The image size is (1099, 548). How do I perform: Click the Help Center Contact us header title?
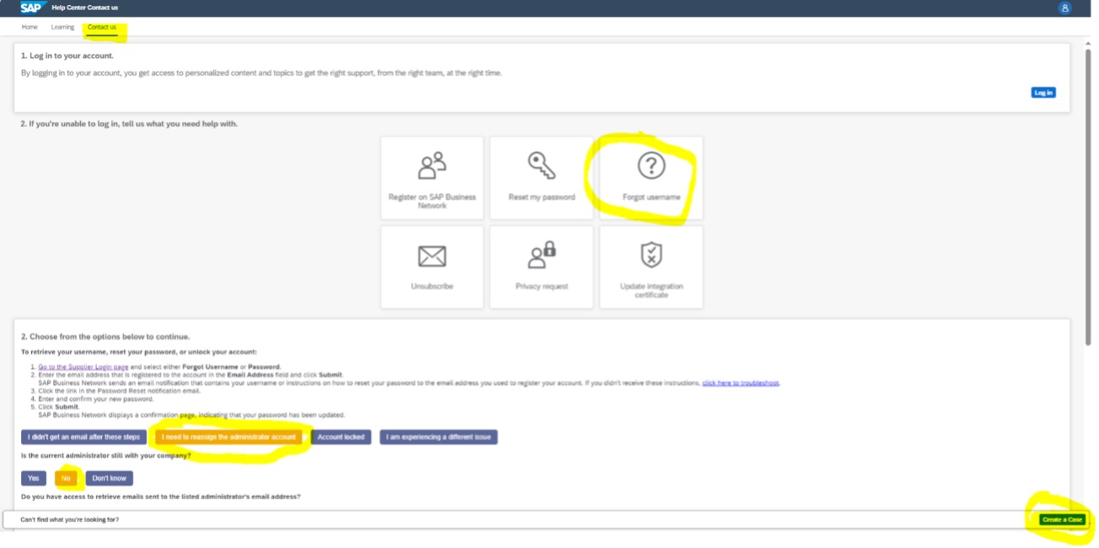(85, 8)
